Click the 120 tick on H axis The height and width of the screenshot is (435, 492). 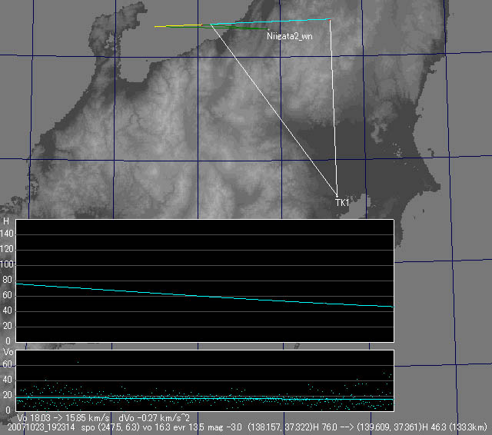pyautogui.click(x=7, y=249)
